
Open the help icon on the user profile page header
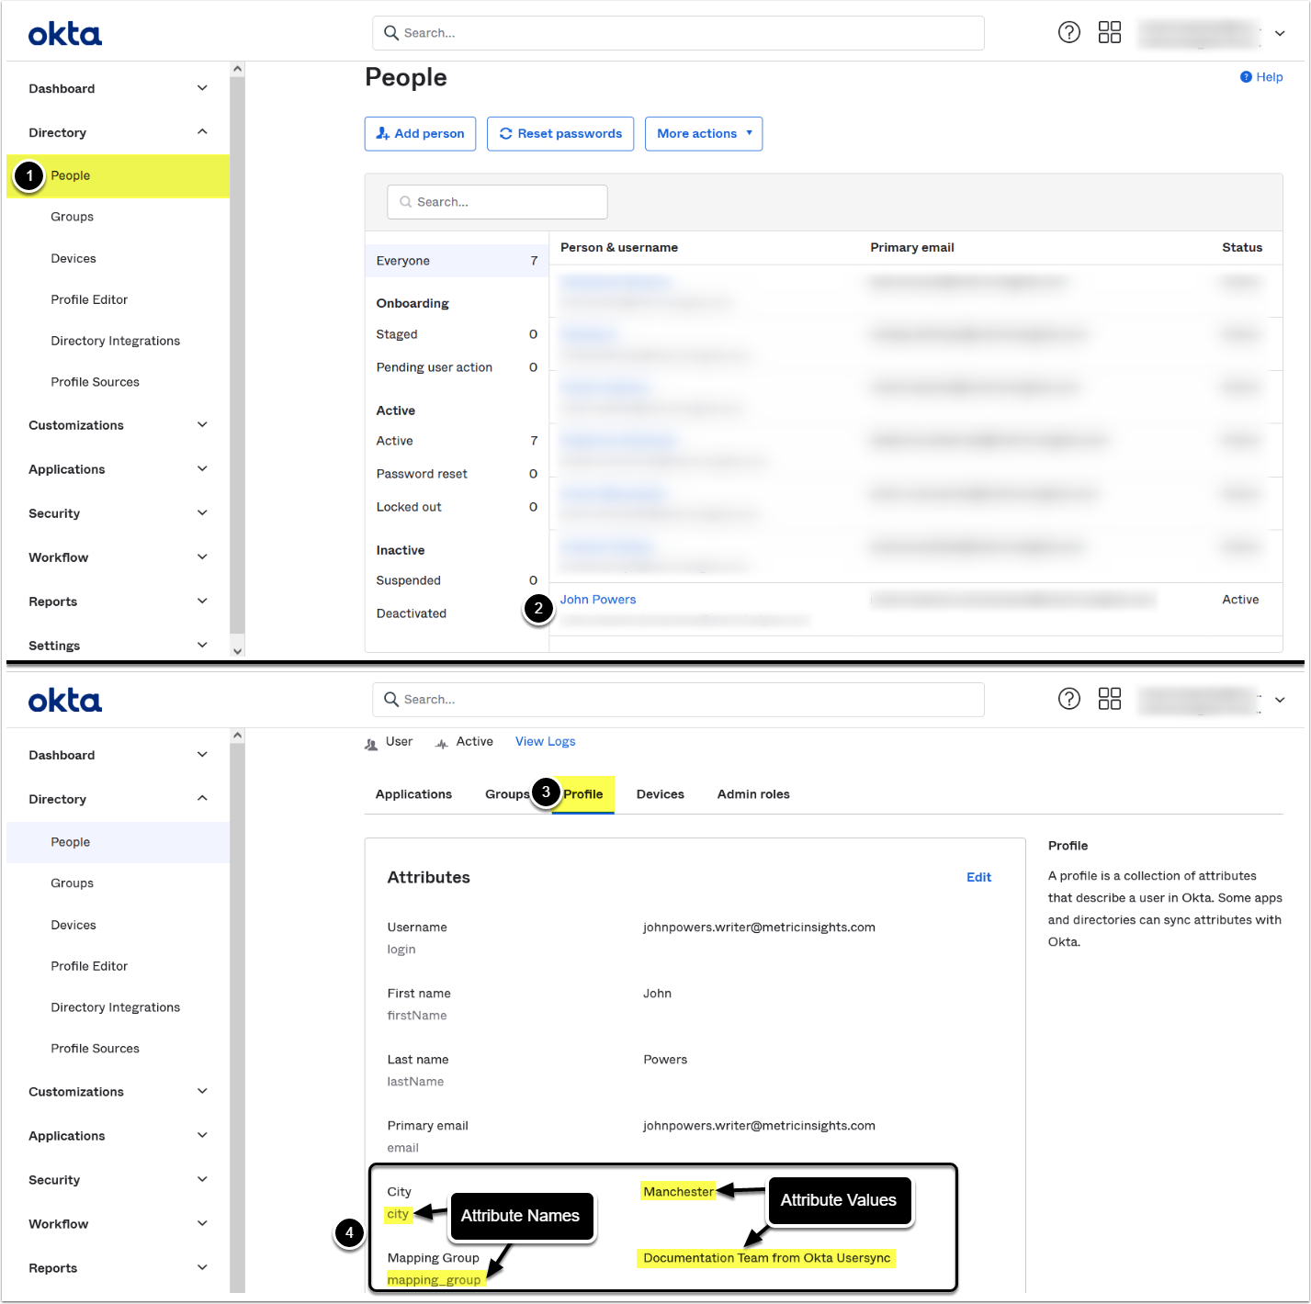[x=1069, y=700]
